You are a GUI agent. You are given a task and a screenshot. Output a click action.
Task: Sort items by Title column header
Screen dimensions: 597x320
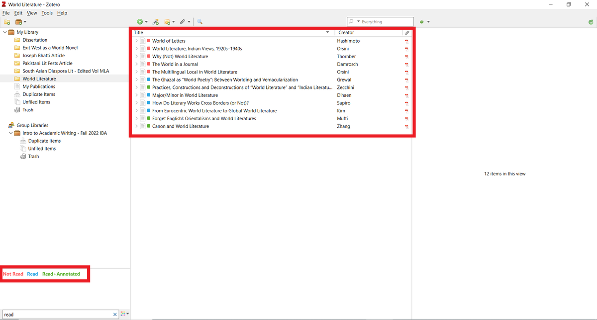(x=233, y=33)
